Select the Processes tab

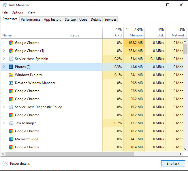click(10, 19)
